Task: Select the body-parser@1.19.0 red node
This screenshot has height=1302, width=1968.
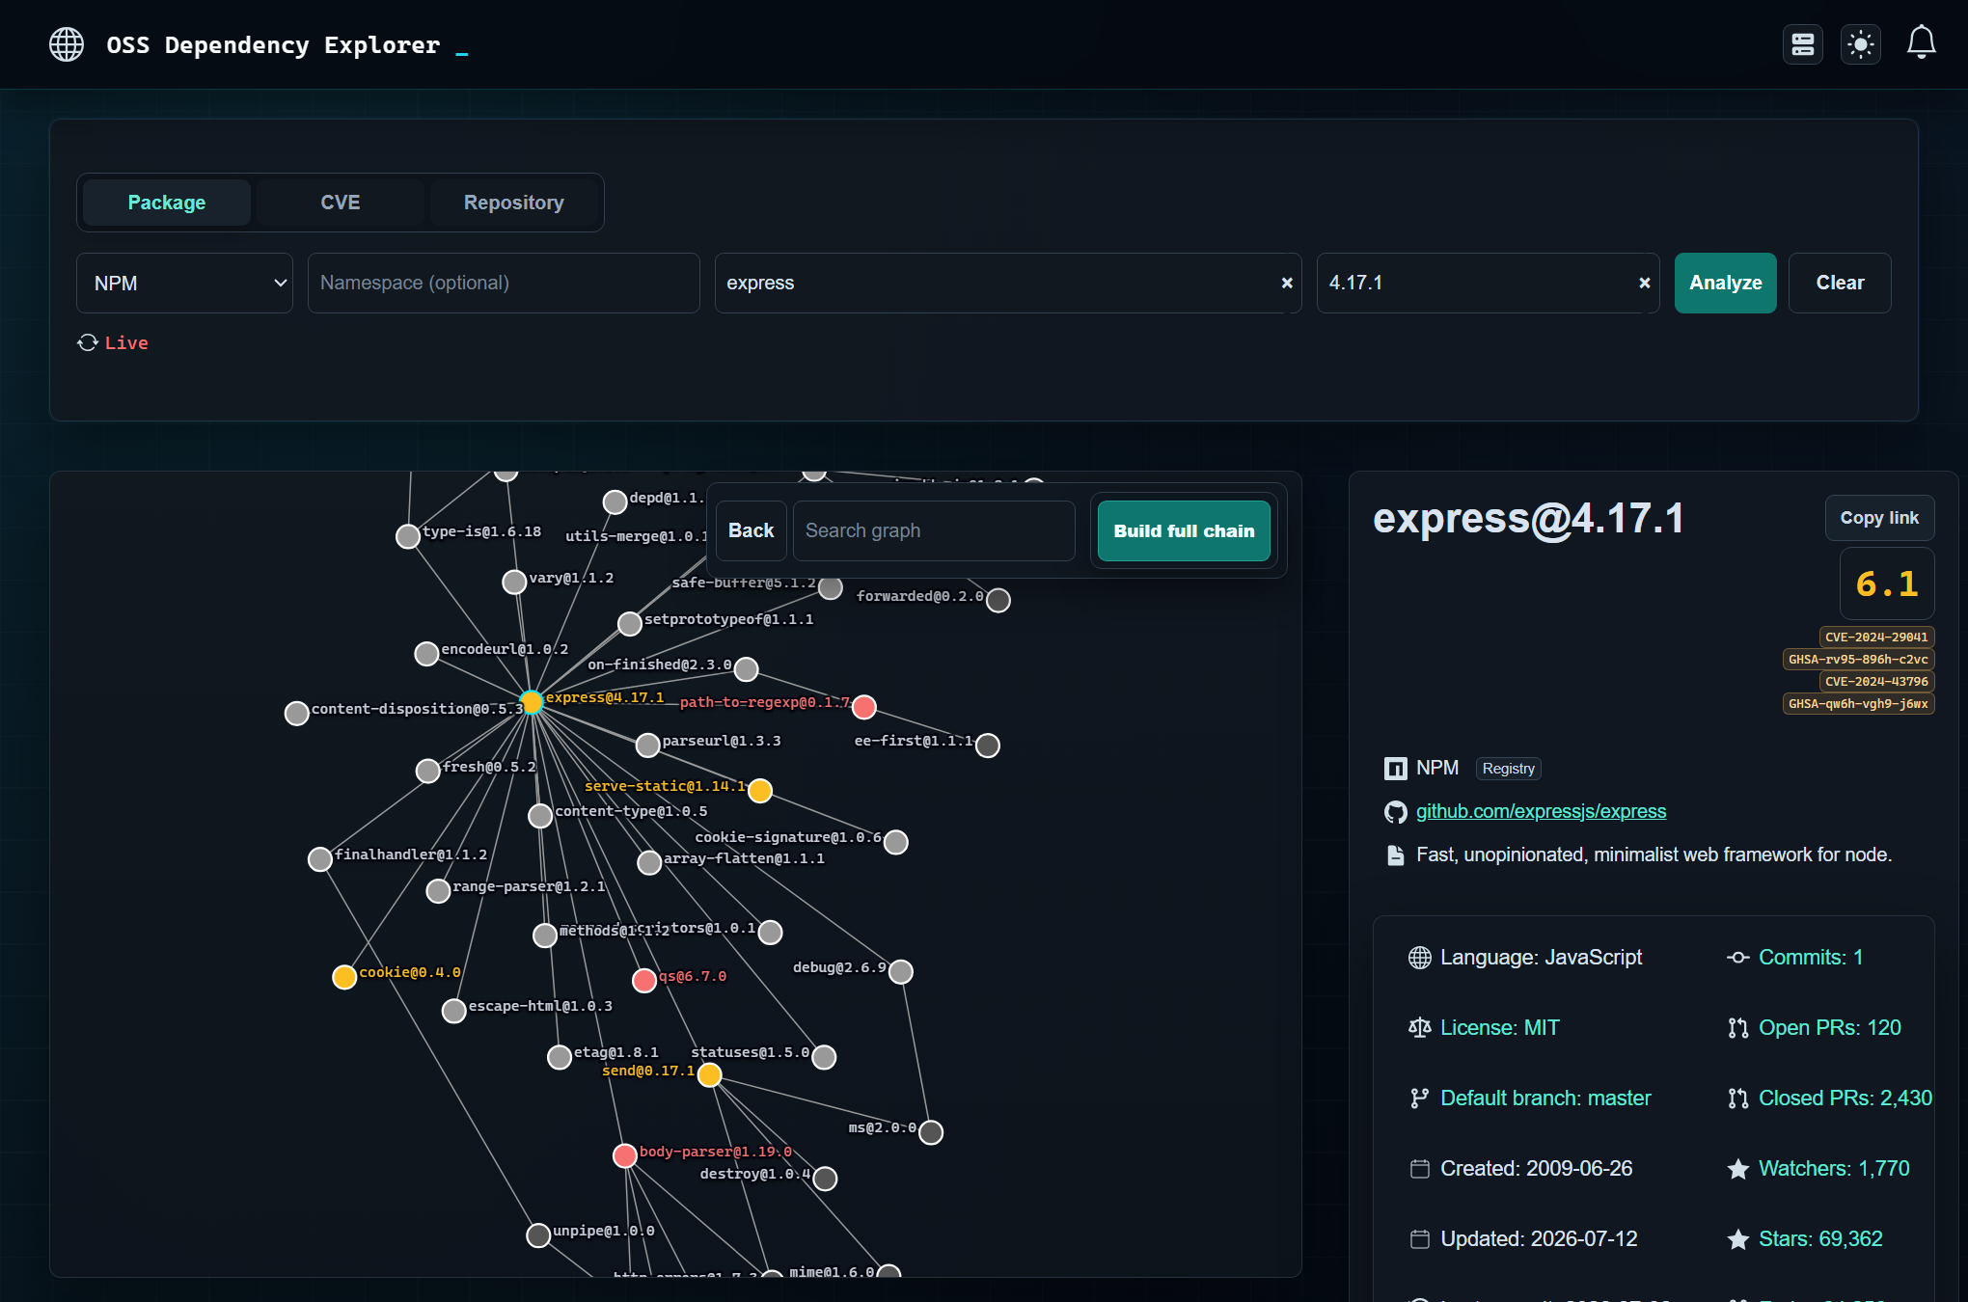Action: (625, 1155)
